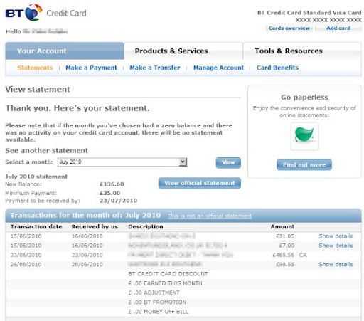Click the Received by us column header
The height and width of the screenshot is (321, 364).
pos(95,226)
